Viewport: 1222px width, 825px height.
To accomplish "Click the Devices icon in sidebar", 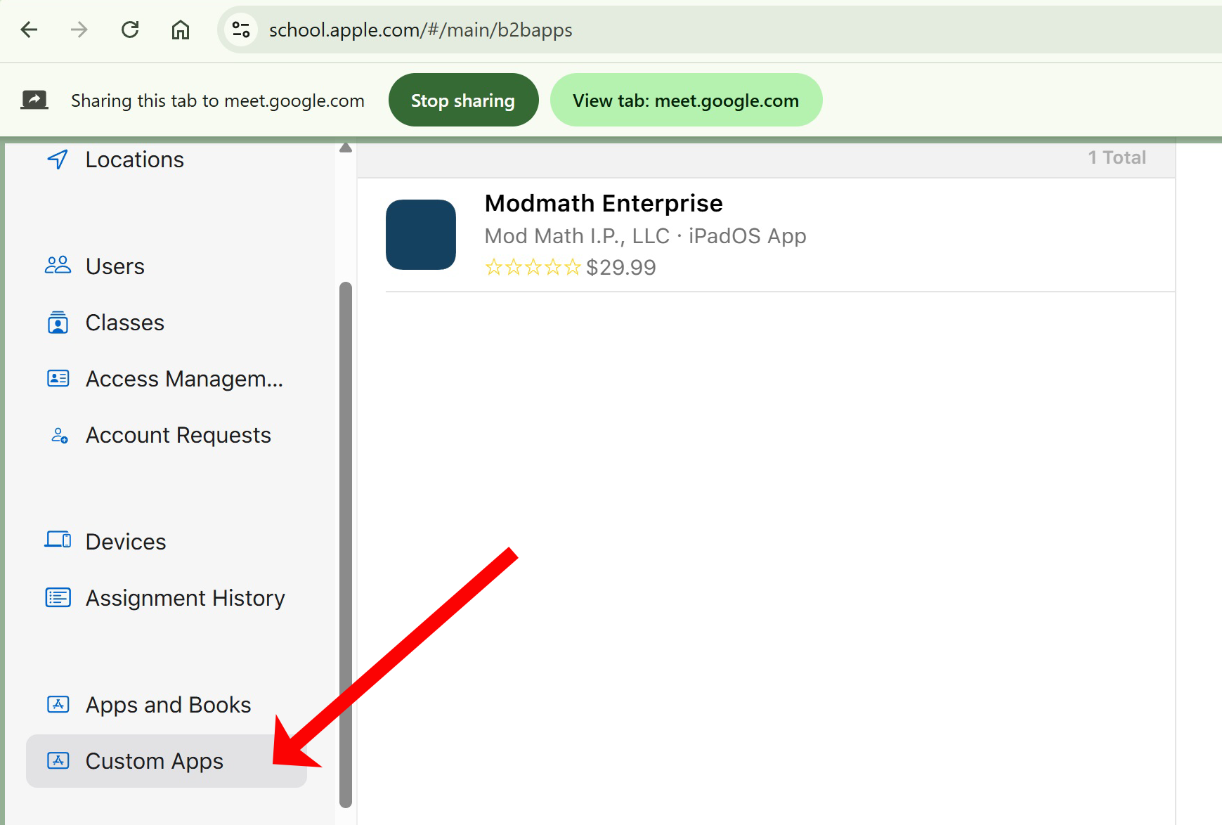I will (58, 540).
